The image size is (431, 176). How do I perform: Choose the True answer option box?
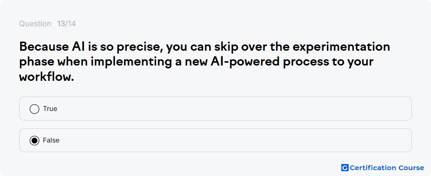coord(215,109)
